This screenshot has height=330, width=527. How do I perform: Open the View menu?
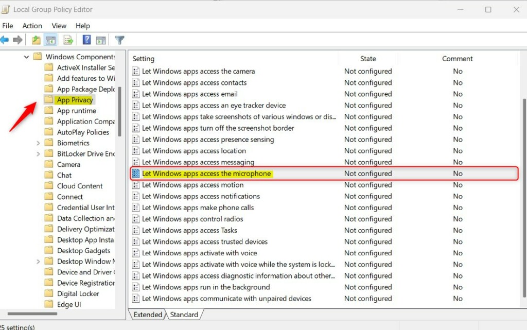coord(59,26)
